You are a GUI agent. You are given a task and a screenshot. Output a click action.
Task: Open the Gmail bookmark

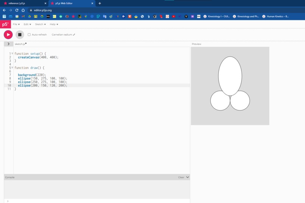coord(23,17)
